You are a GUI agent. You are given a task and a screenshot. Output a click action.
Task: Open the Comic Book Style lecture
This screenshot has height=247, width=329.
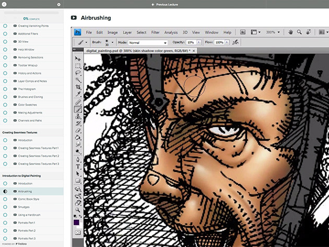coord(29,199)
